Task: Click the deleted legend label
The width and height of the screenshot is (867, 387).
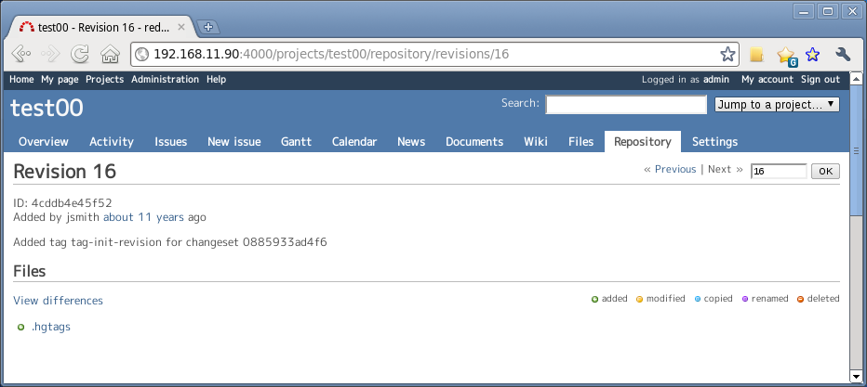Action: (x=823, y=299)
